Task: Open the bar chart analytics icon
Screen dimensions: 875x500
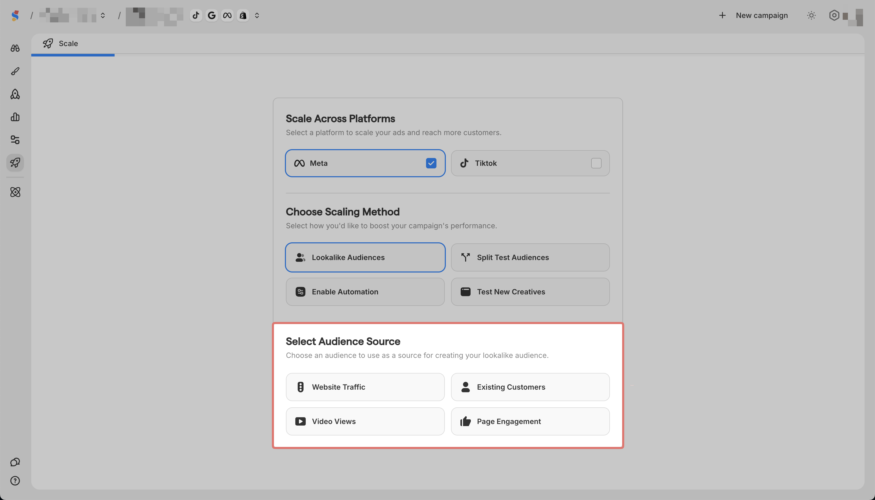Action: pos(15,117)
